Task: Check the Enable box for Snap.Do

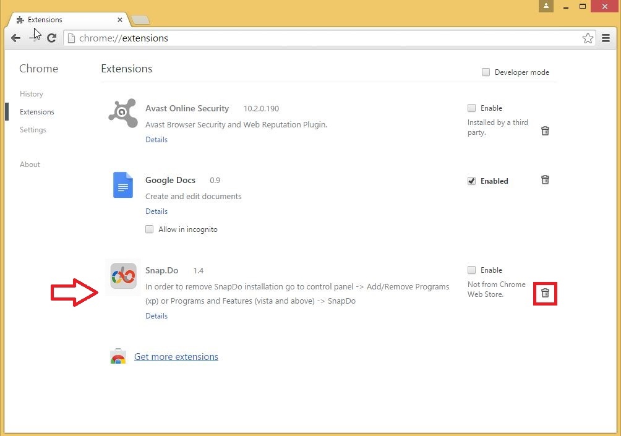Action: click(x=472, y=270)
